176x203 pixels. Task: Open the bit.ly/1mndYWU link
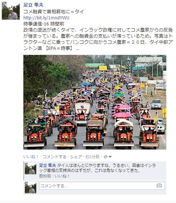pos(46,18)
